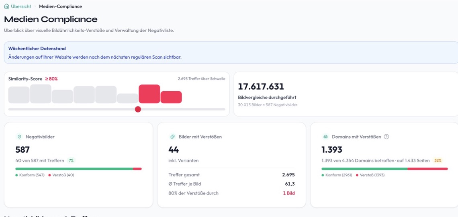Screen dimensions: 458x217
Task: Open help tooltip for Domains mit Verstößen
Action: pyautogui.click(x=386, y=136)
